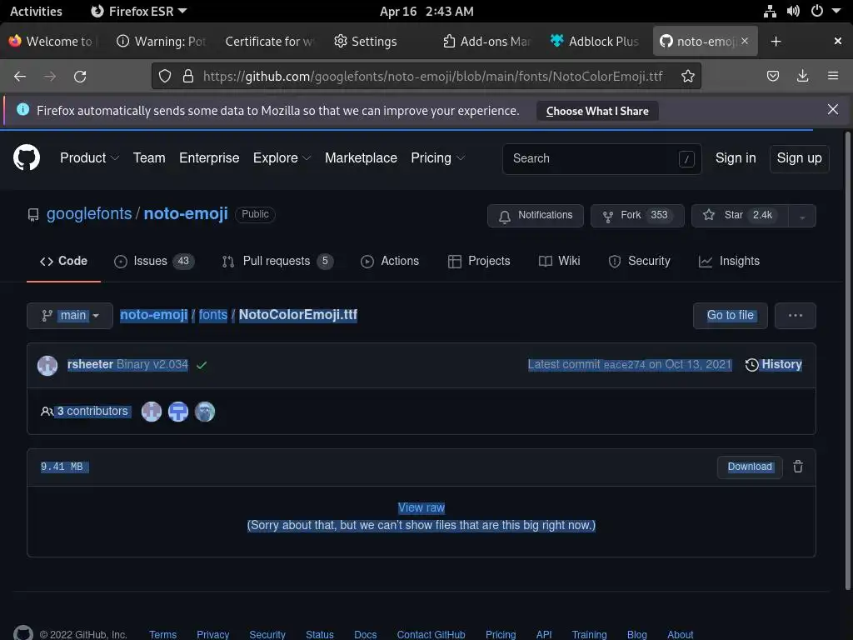
Task: Switch to the Welcome to Firefox tab
Action: click(52, 42)
